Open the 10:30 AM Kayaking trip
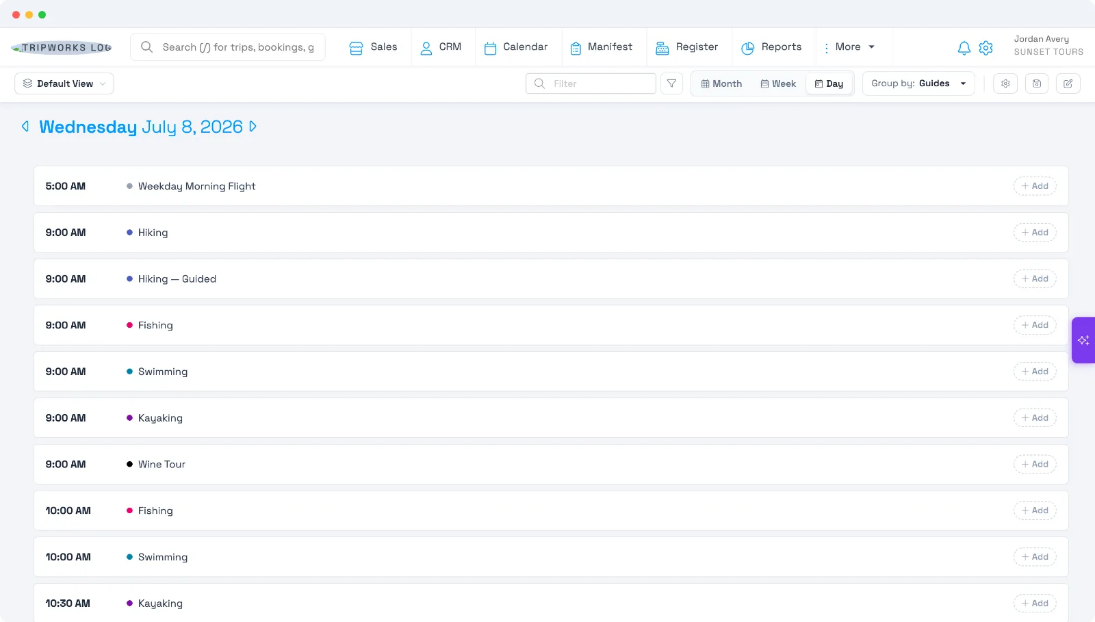The width and height of the screenshot is (1095, 622). (x=160, y=604)
